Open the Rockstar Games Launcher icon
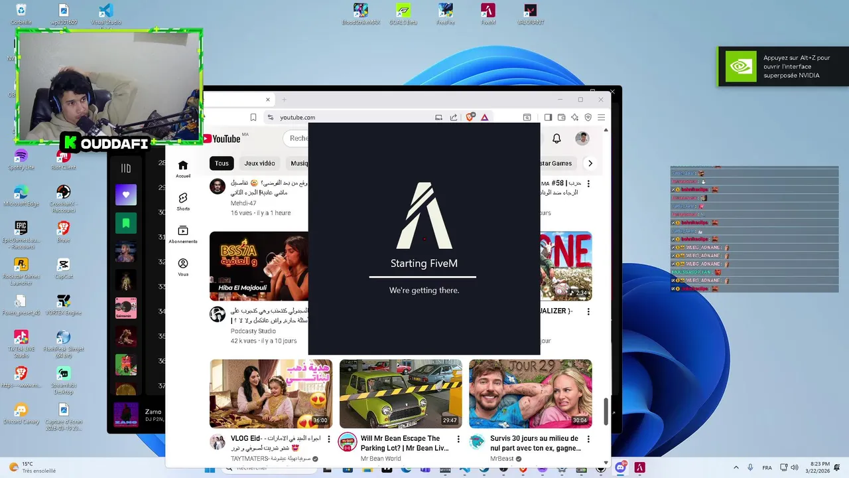 pyautogui.click(x=21, y=272)
